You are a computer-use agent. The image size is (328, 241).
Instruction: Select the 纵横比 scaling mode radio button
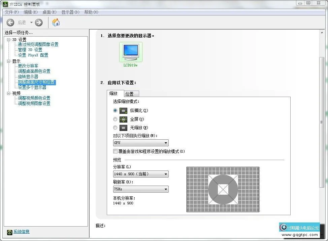tap(115, 110)
